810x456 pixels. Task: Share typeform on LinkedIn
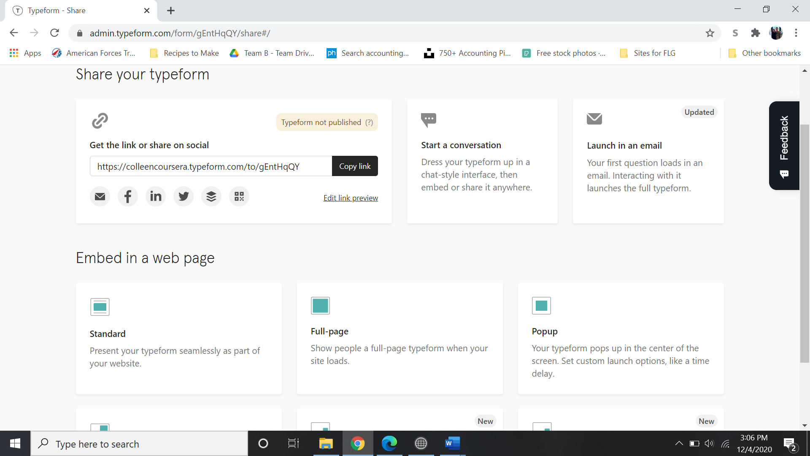(156, 196)
